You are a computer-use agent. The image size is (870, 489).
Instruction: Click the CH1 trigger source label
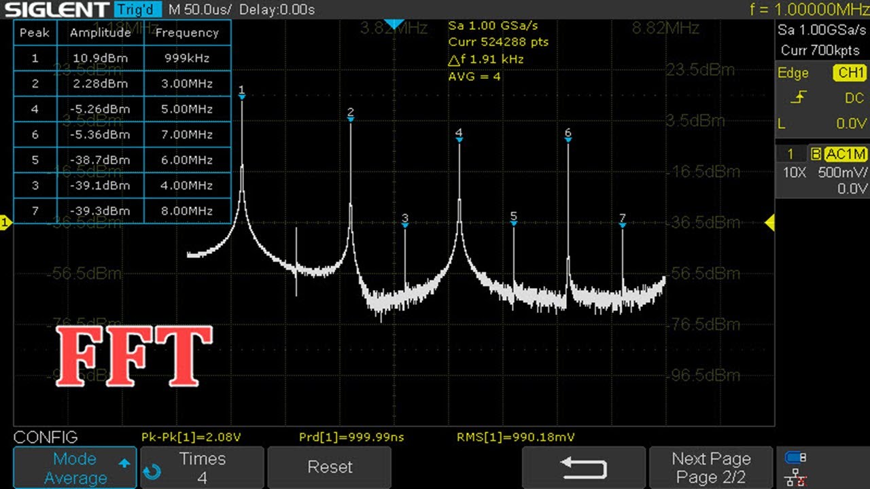pyautogui.click(x=850, y=73)
